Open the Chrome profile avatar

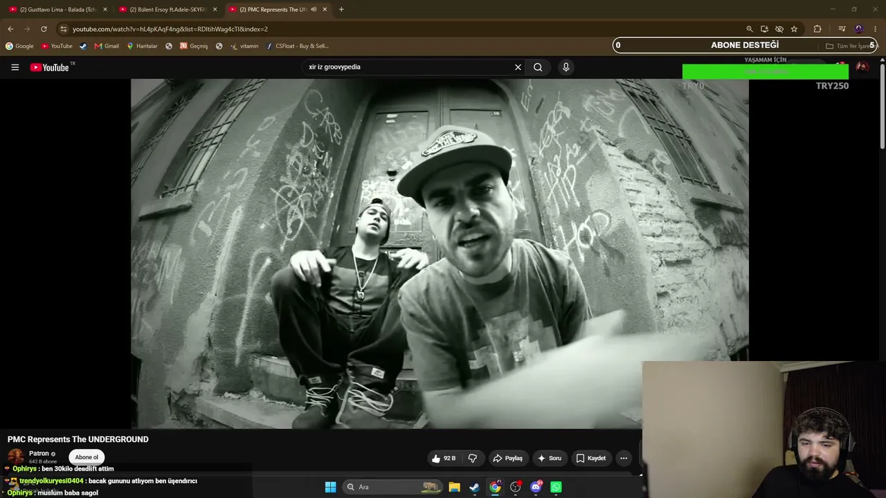pyautogui.click(x=859, y=29)
